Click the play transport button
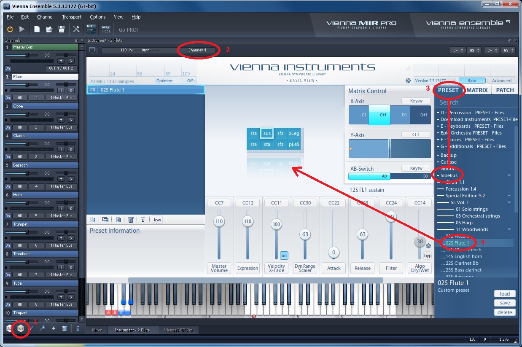This screenshot has width=522, height=347. pyautogui.click(x=22, y=29)
